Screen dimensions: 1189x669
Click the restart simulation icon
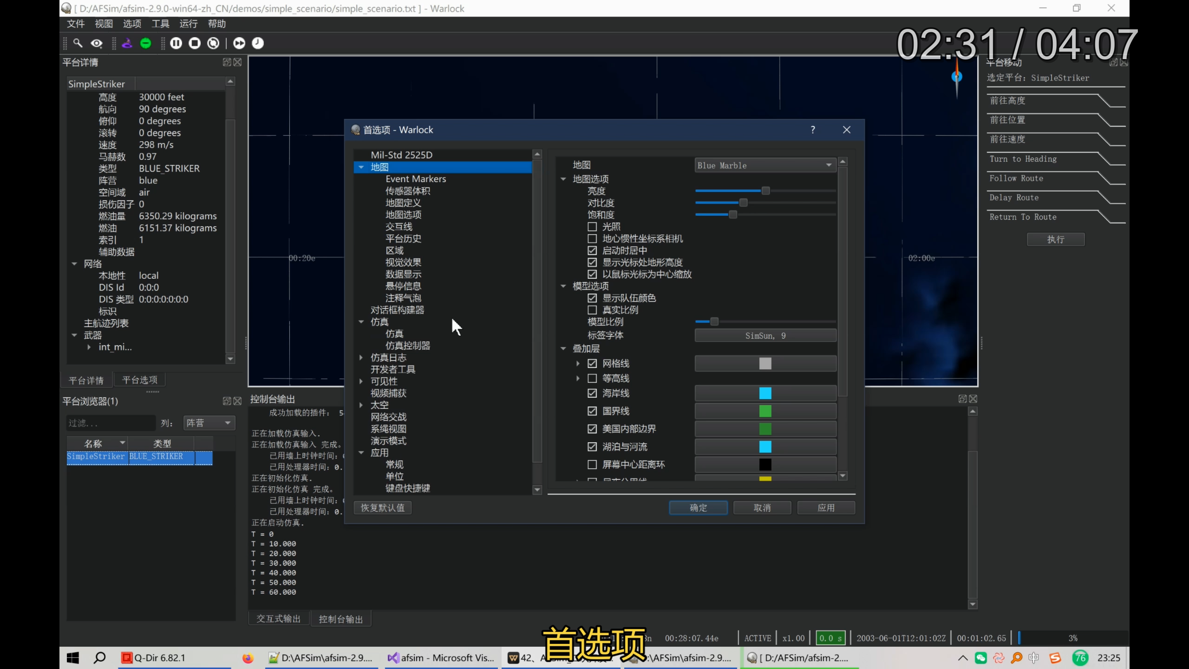(x=213, y=43)
